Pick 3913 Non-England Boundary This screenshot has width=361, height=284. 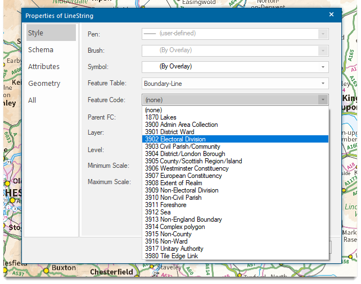coord(235,219)
